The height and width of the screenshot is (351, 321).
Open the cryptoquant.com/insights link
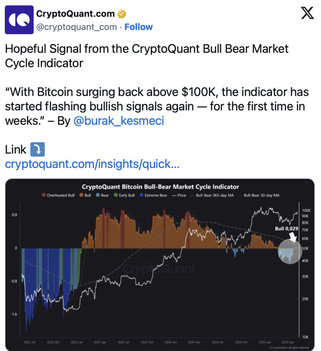click(x=92, y=164)
